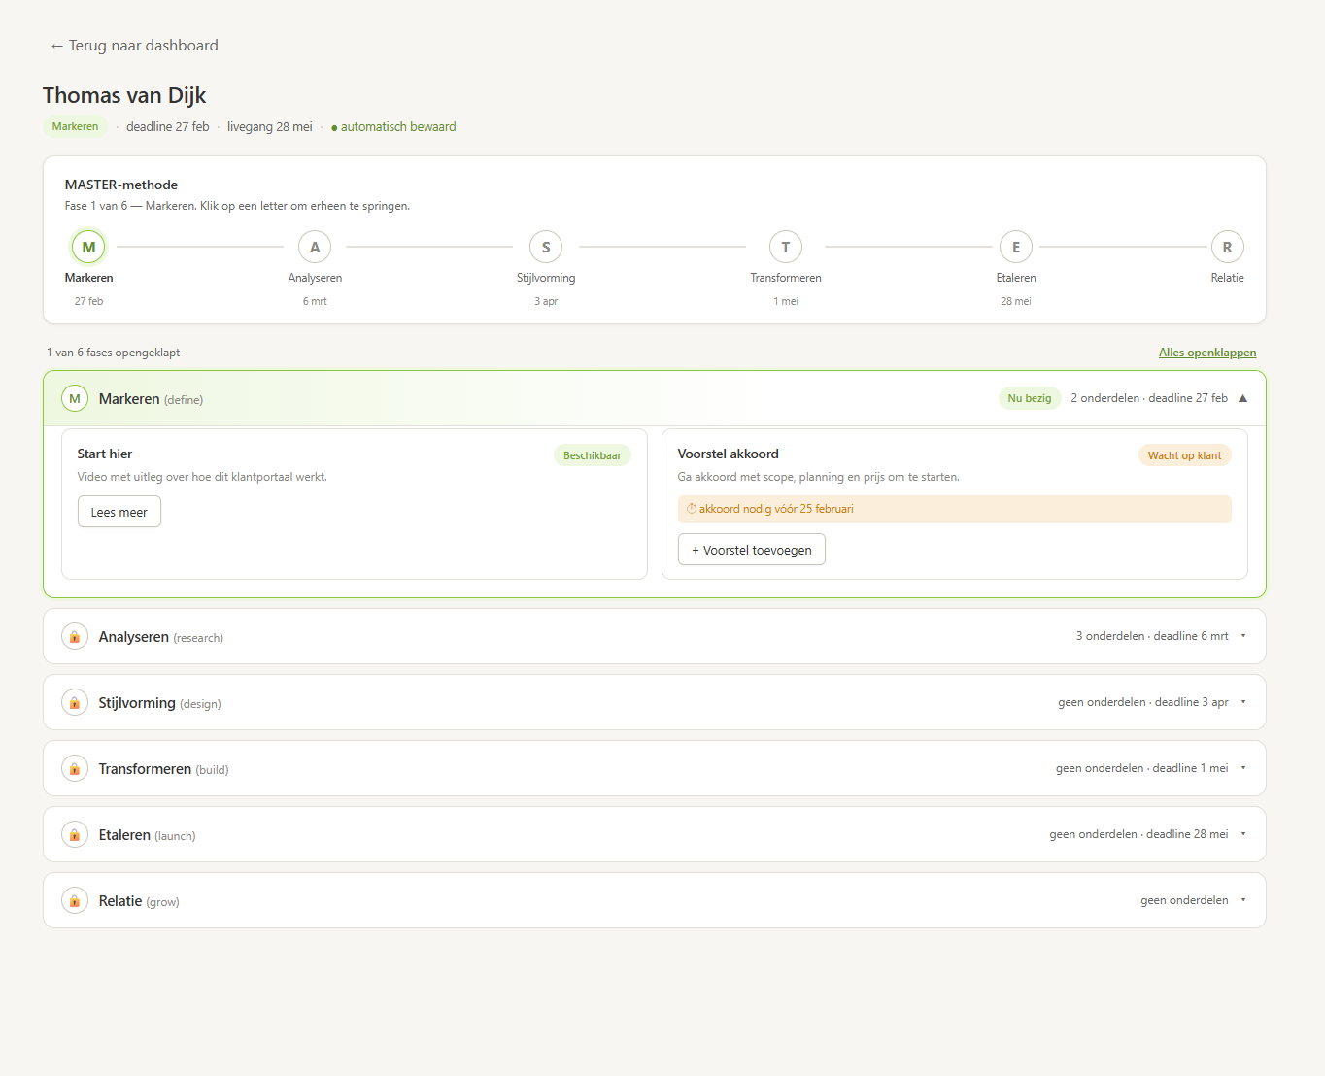The image size is (1325, 1076).
Task: Click the automatisch bewaard status
Action: pyautogui.click(x=393, y=127)
